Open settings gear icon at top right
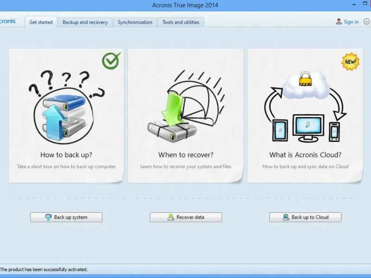This screenshot has width=371, height=278. pos(367,22)
